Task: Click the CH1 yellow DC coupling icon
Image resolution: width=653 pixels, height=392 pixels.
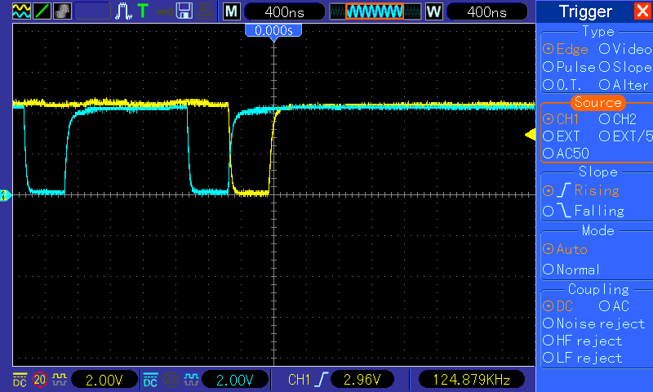Action: [20, 380]
